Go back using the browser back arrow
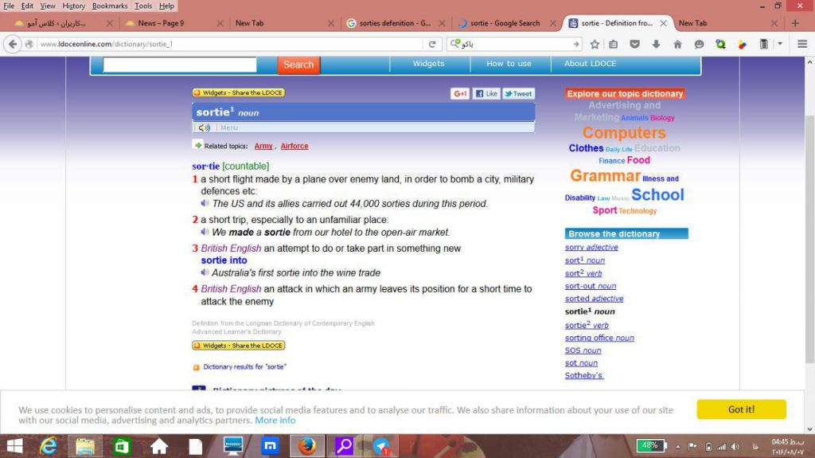 [x=13, y=45]
